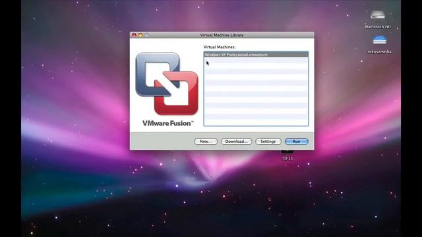Image resolution: width=422 pixels, height=237 pixels.
Task: Click the Virtual Machine Library title bar
Action: pos(222,35)
